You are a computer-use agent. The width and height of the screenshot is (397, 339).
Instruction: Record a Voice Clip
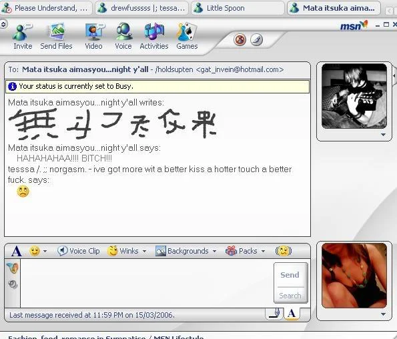click(78, 251)
